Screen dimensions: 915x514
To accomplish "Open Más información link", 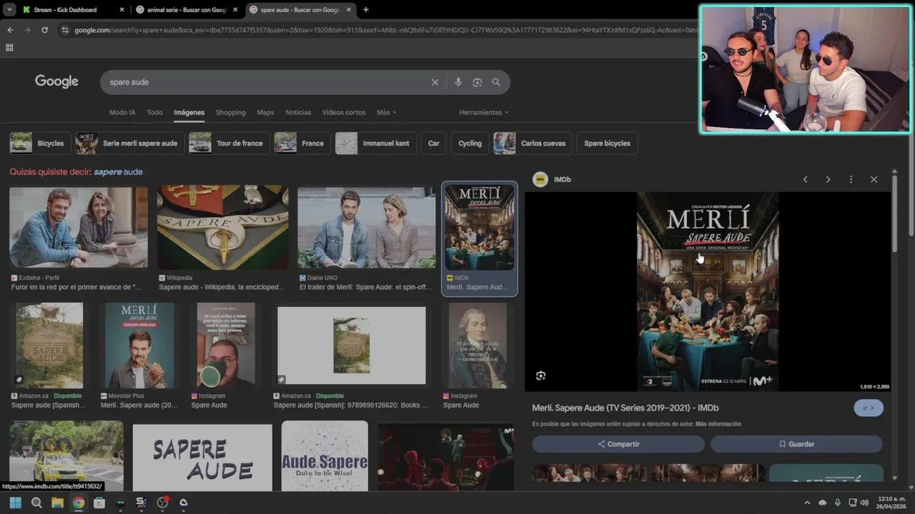I will point(718,424).
